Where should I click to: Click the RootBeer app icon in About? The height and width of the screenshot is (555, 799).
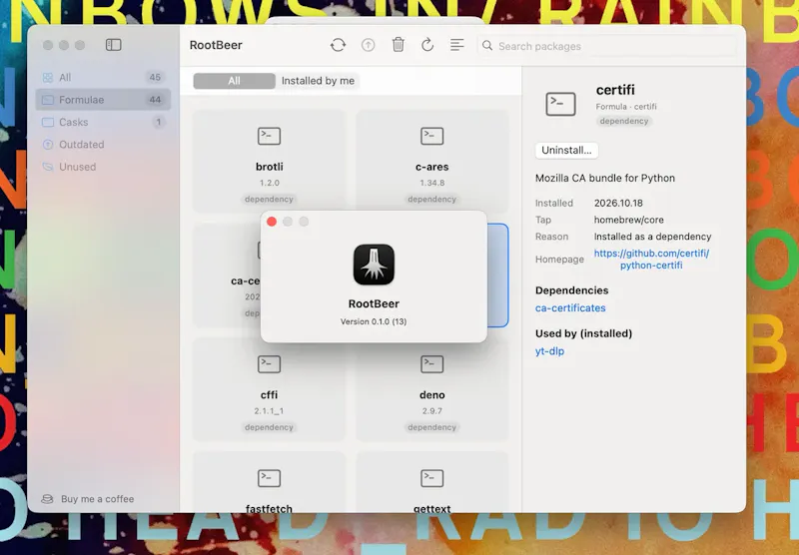click(374, 265)
